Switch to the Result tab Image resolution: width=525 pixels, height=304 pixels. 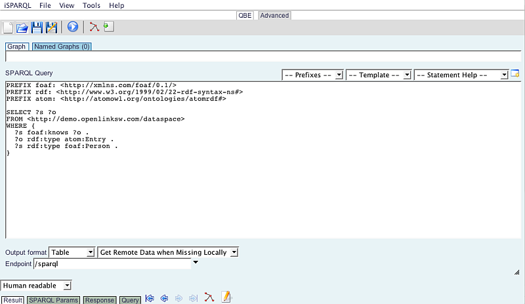click(12, 300)
